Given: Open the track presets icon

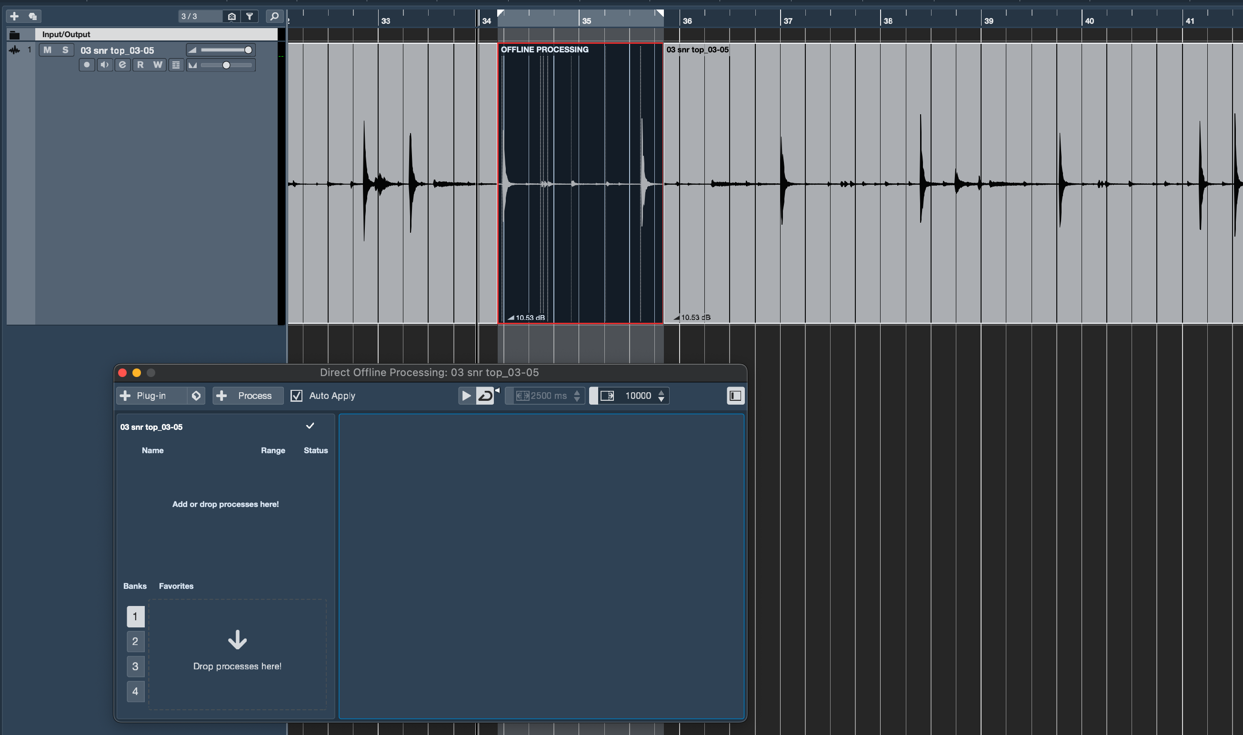Looking at the screenshot, I should (x=33, y=16).
